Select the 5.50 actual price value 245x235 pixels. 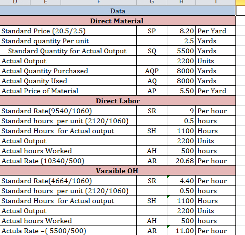point(182,91)
